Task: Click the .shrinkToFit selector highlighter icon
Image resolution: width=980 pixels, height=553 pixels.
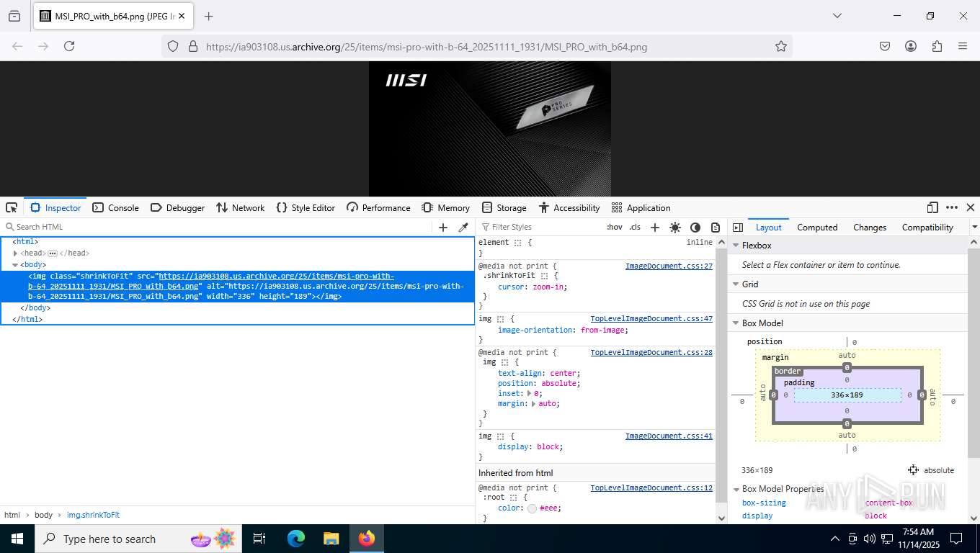Action: tap(545, 276)
